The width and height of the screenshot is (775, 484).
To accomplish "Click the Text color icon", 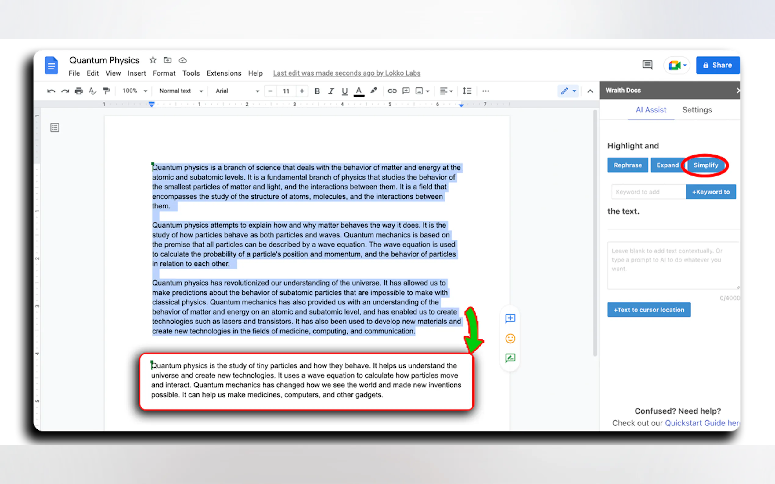I will point(359,91).
